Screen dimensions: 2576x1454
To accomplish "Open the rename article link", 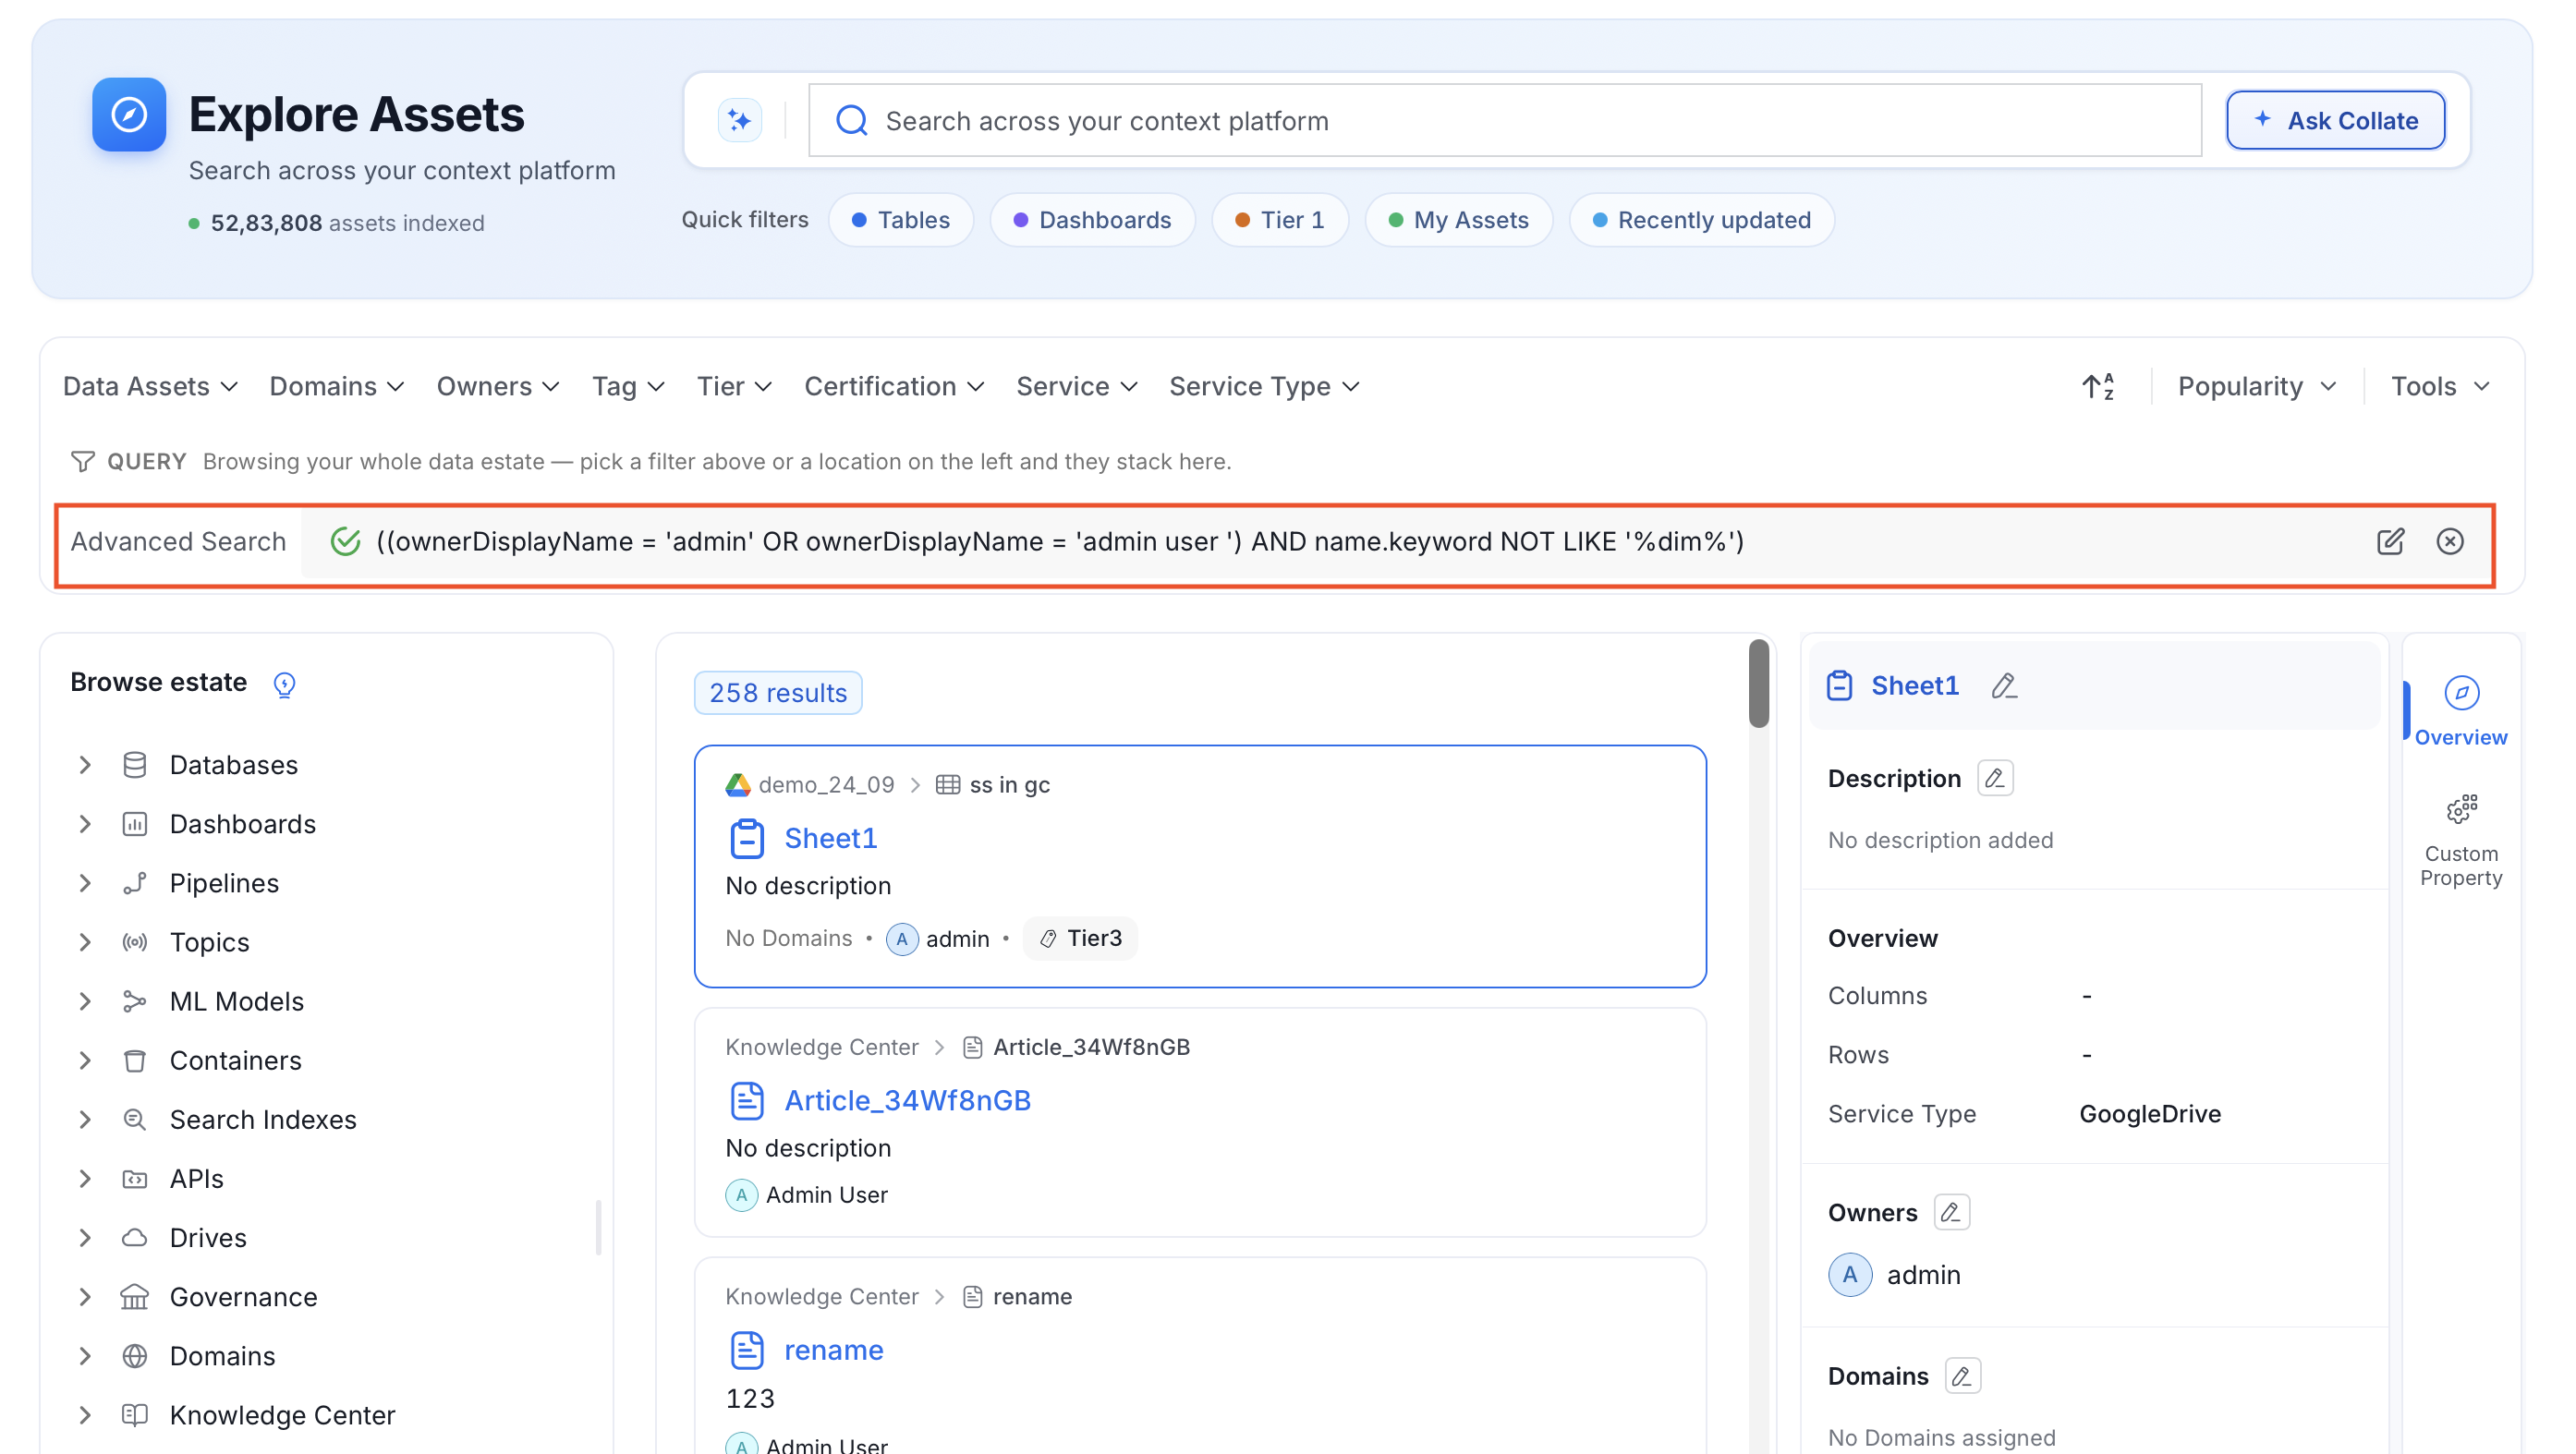I will pyautogui.click(x=833, y=1350).
